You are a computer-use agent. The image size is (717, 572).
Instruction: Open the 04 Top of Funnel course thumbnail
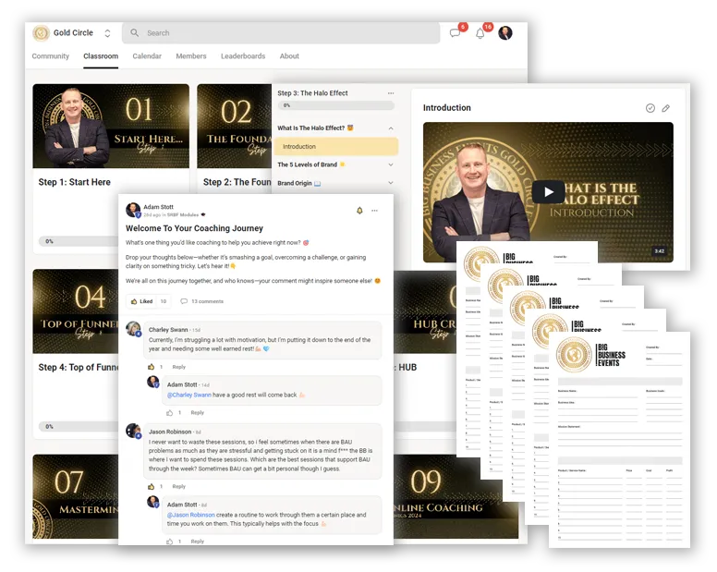(76, 310)
